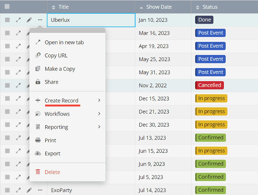This screenshot has width=258, height=195.
Task: Click the three-dots icon in the ExoParty row
Action: [x=40, y=190]
